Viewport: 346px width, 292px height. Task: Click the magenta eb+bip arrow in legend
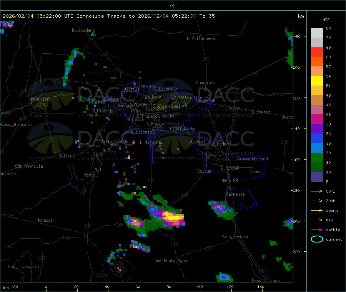coord(317,230)
